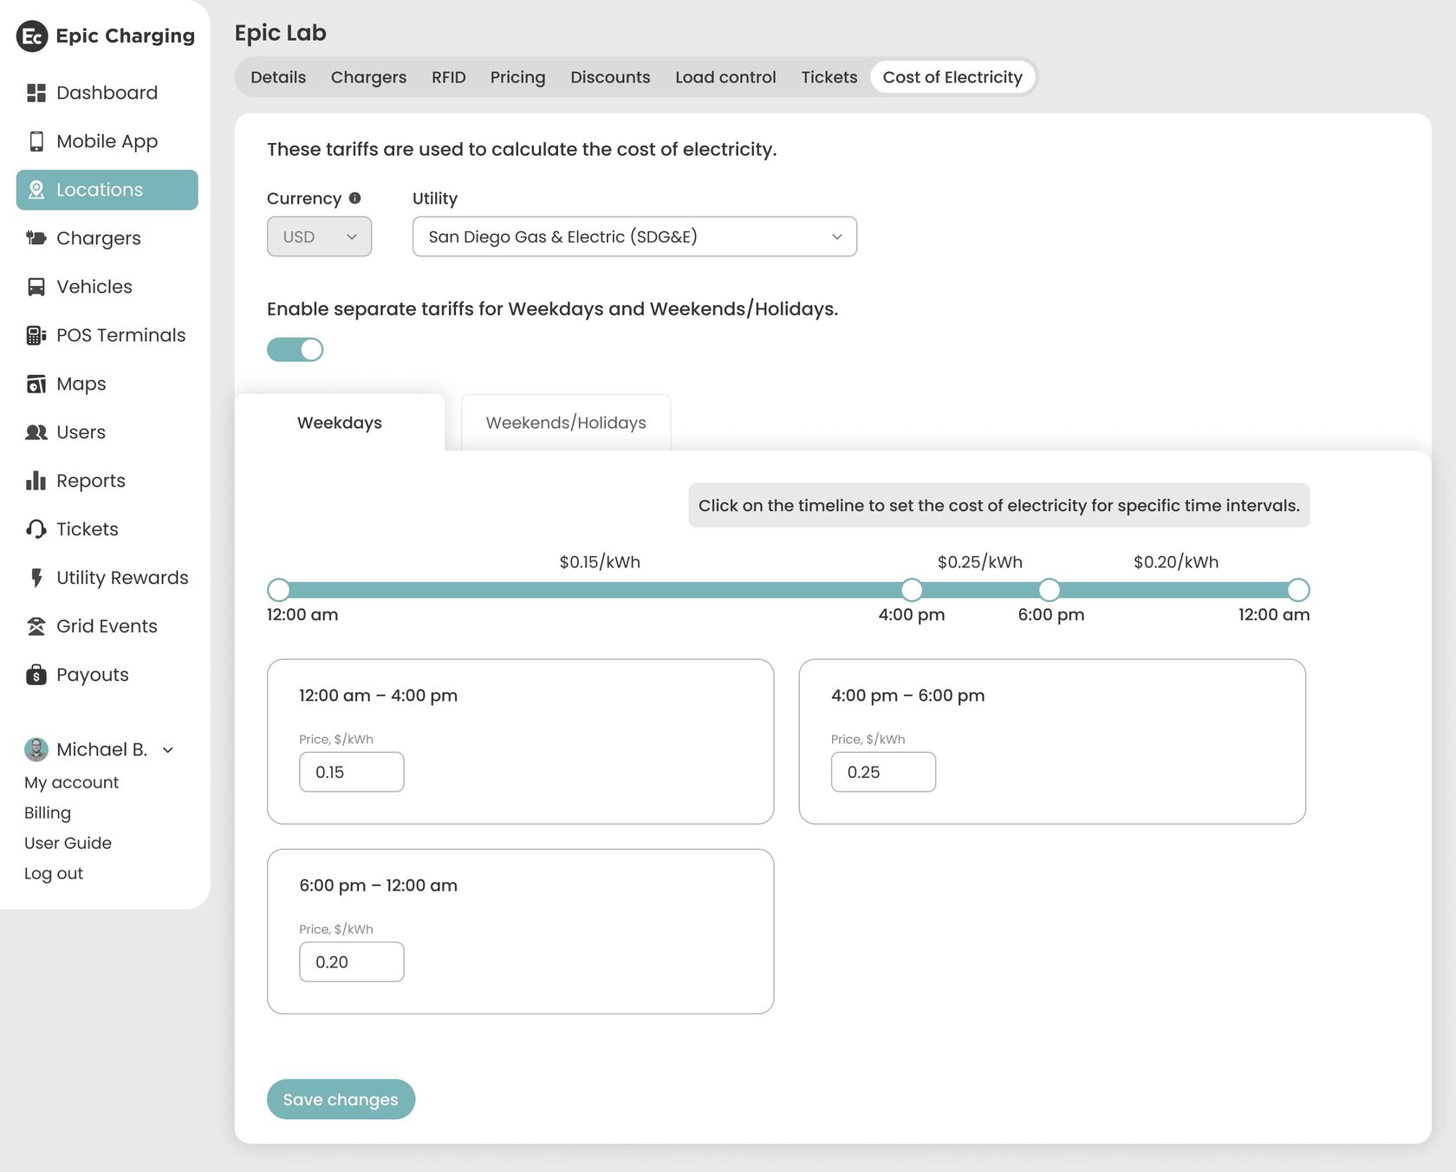Open the Utility provider dropdown

pyautogui.click(x=634, y=236)
